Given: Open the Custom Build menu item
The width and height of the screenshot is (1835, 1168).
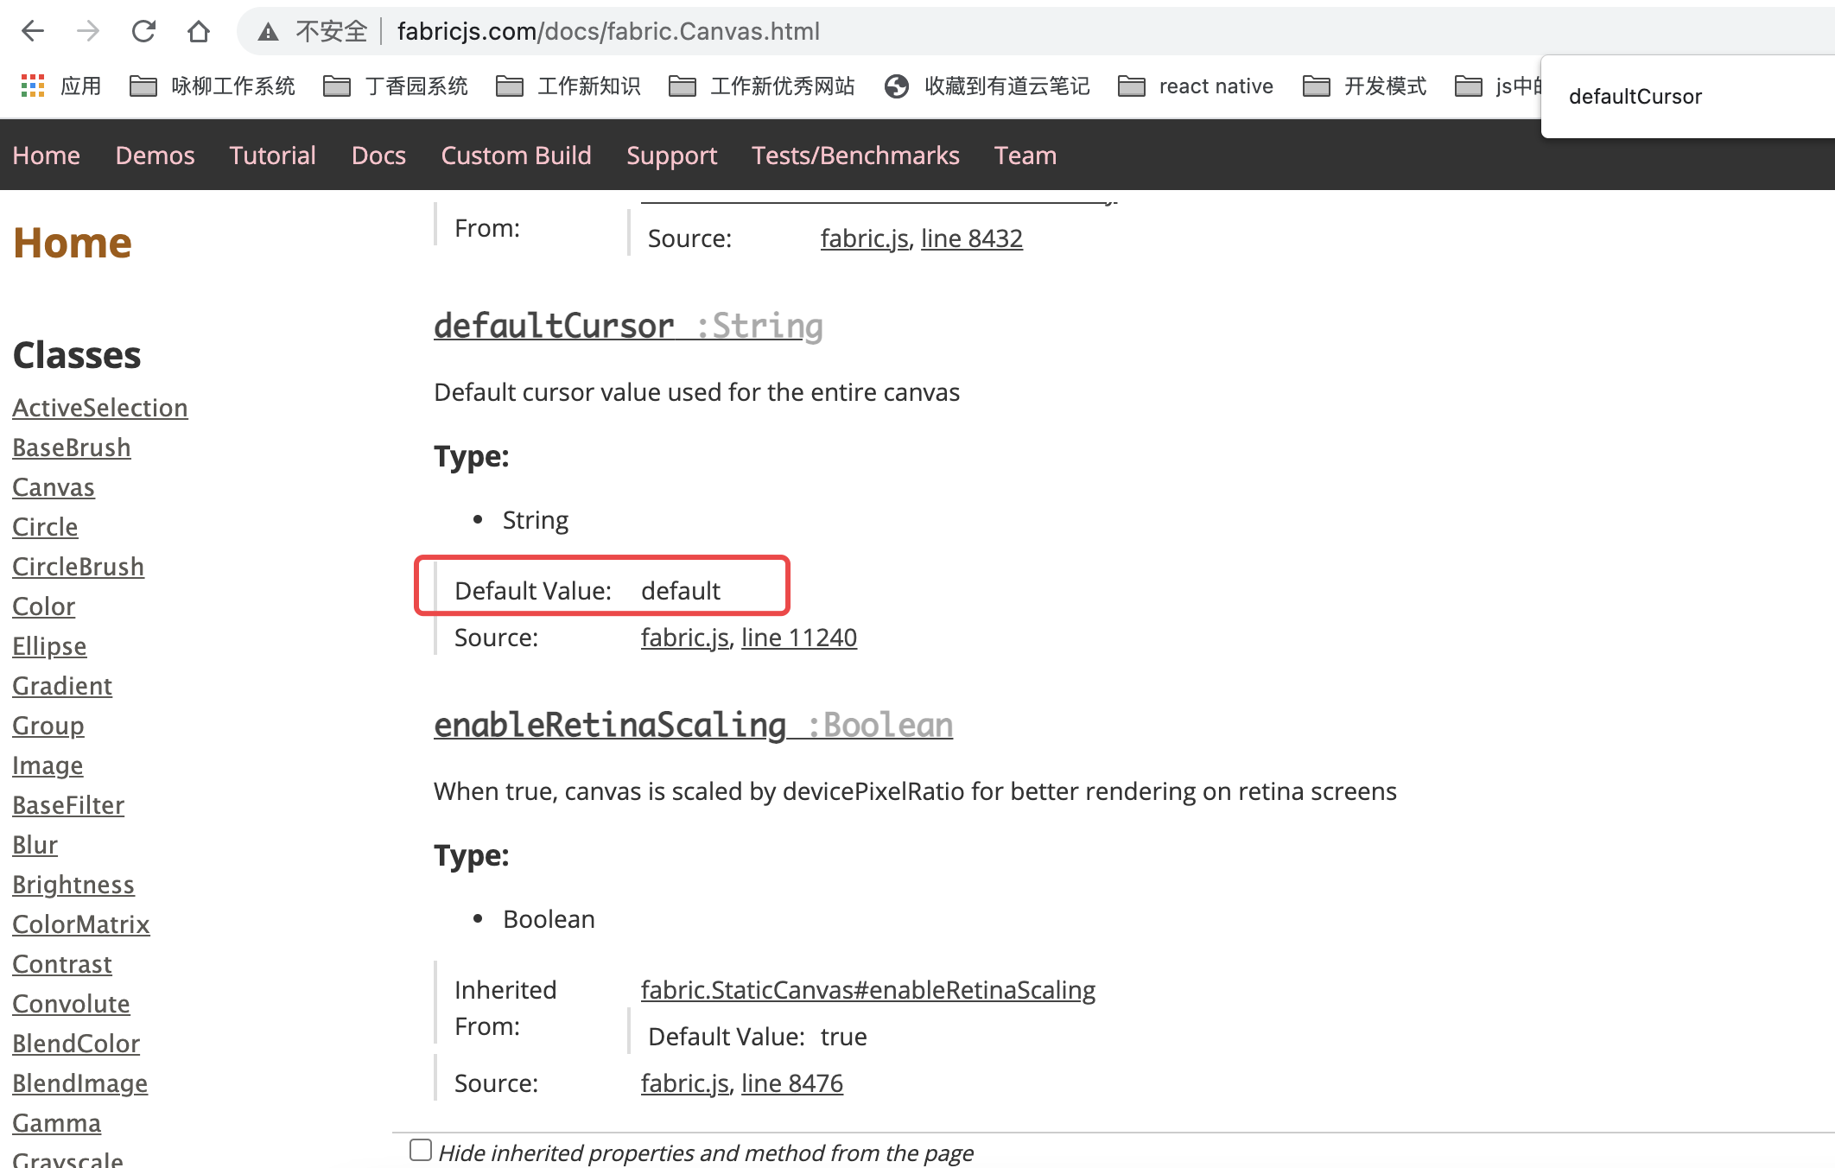Looking at the screenshot, I should click(516, 156).
